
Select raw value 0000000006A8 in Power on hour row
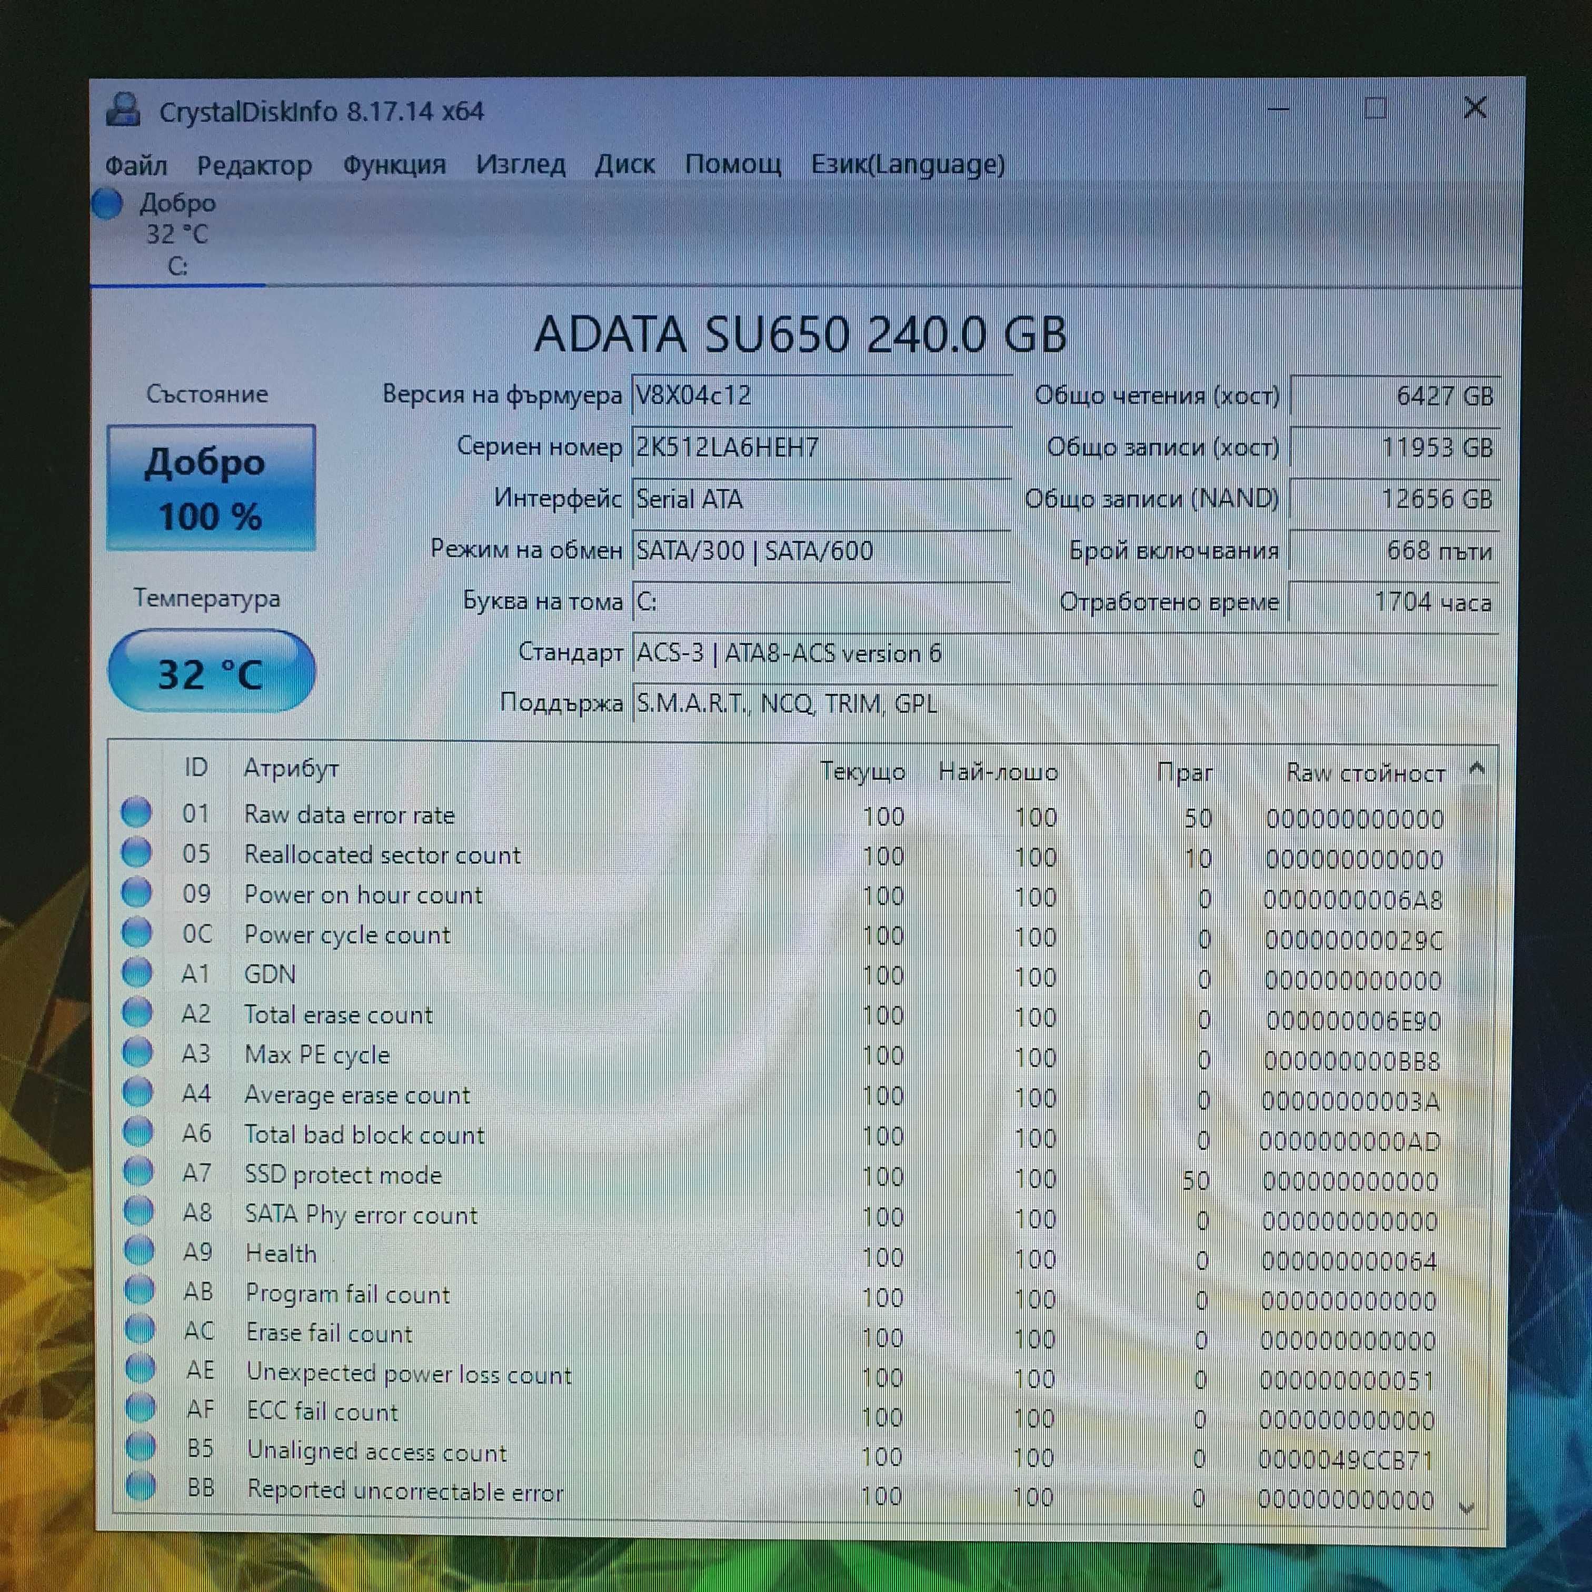[x=1353, y=899]
